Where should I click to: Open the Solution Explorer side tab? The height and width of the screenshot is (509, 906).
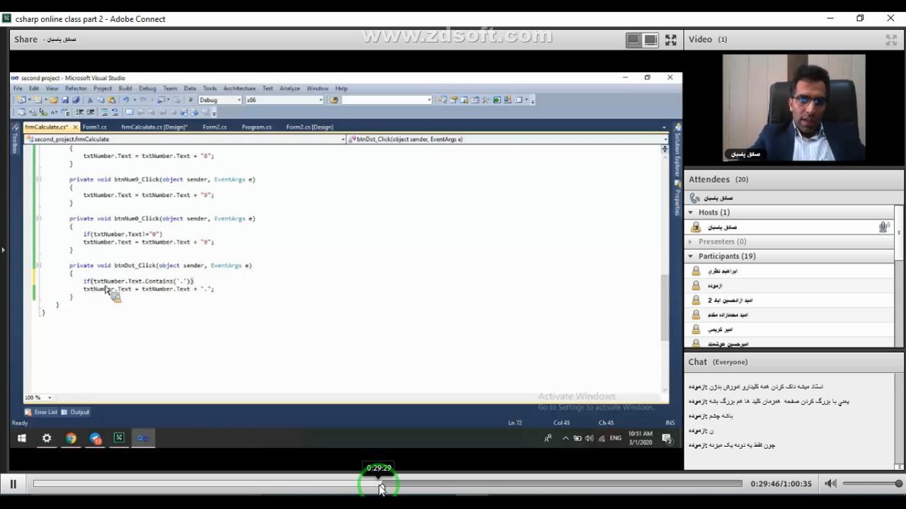point(677,156)
